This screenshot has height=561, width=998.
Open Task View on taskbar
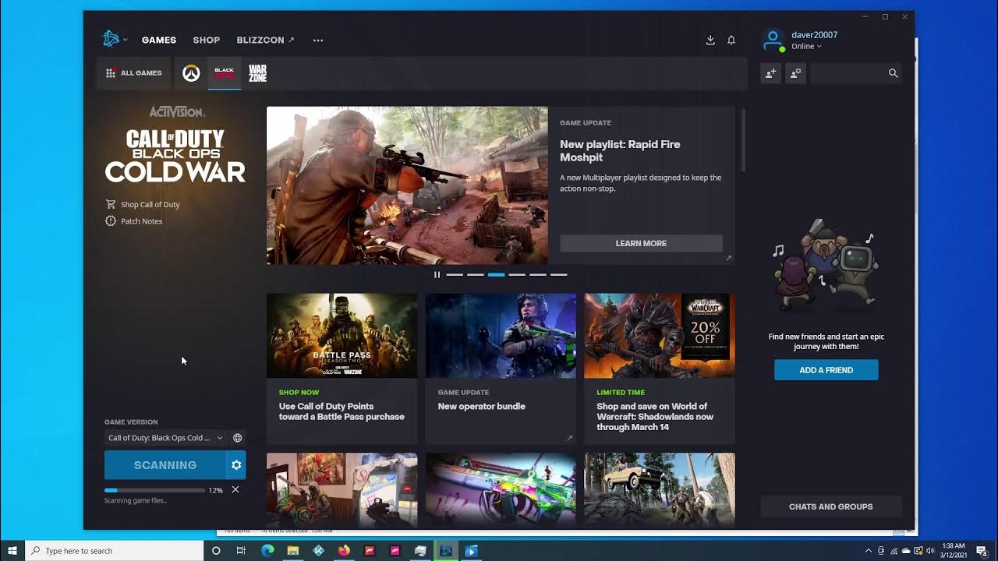tap(241, 551)
